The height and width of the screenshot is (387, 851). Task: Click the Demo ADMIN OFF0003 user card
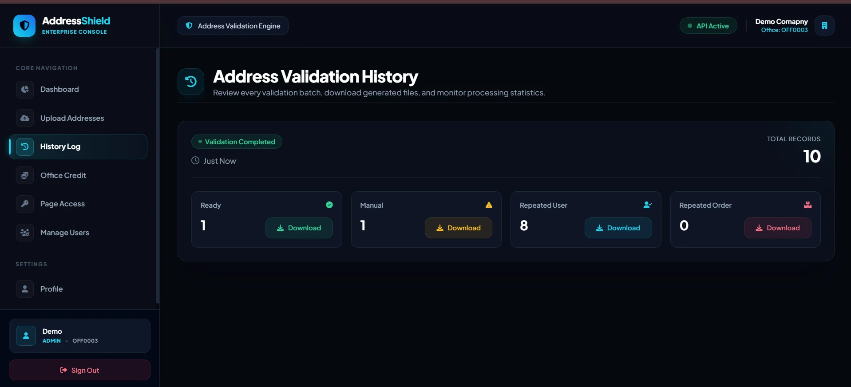(x=79, y=336)
